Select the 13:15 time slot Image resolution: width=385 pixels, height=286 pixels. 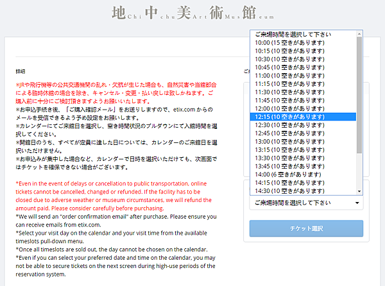tap(303, 150)
